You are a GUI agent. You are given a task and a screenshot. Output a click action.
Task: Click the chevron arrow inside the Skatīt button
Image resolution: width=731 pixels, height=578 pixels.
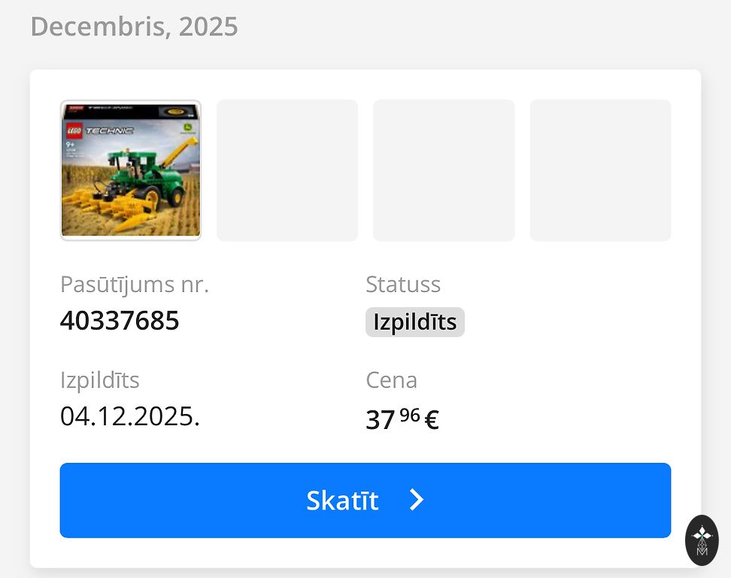click(x=417, y=500)
